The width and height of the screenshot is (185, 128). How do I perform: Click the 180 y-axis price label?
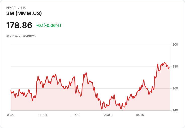tap(175, 67)
